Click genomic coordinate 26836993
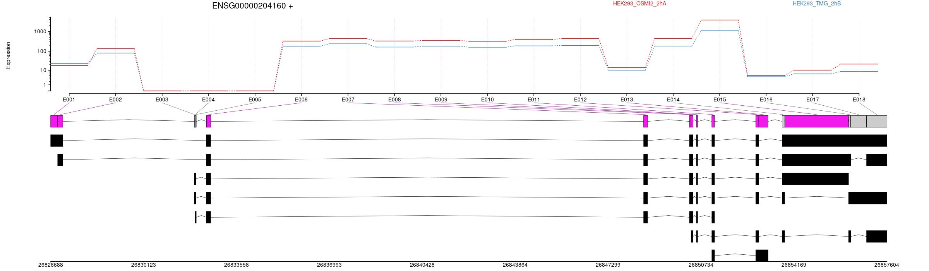The width and height of the screenshot is (929, 271). [329, 265]
